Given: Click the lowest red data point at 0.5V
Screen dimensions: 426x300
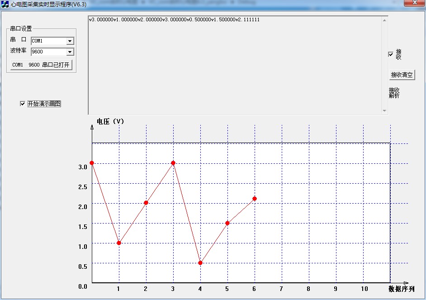Looking at the screenshot, I should [x=200, y=262].
